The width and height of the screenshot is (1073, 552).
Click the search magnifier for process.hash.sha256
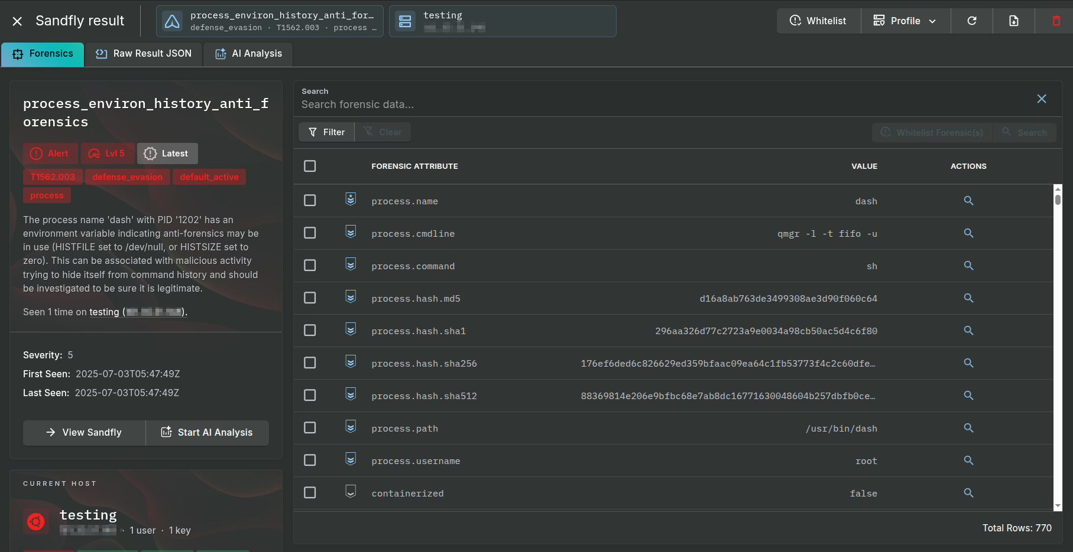(968, 363)
